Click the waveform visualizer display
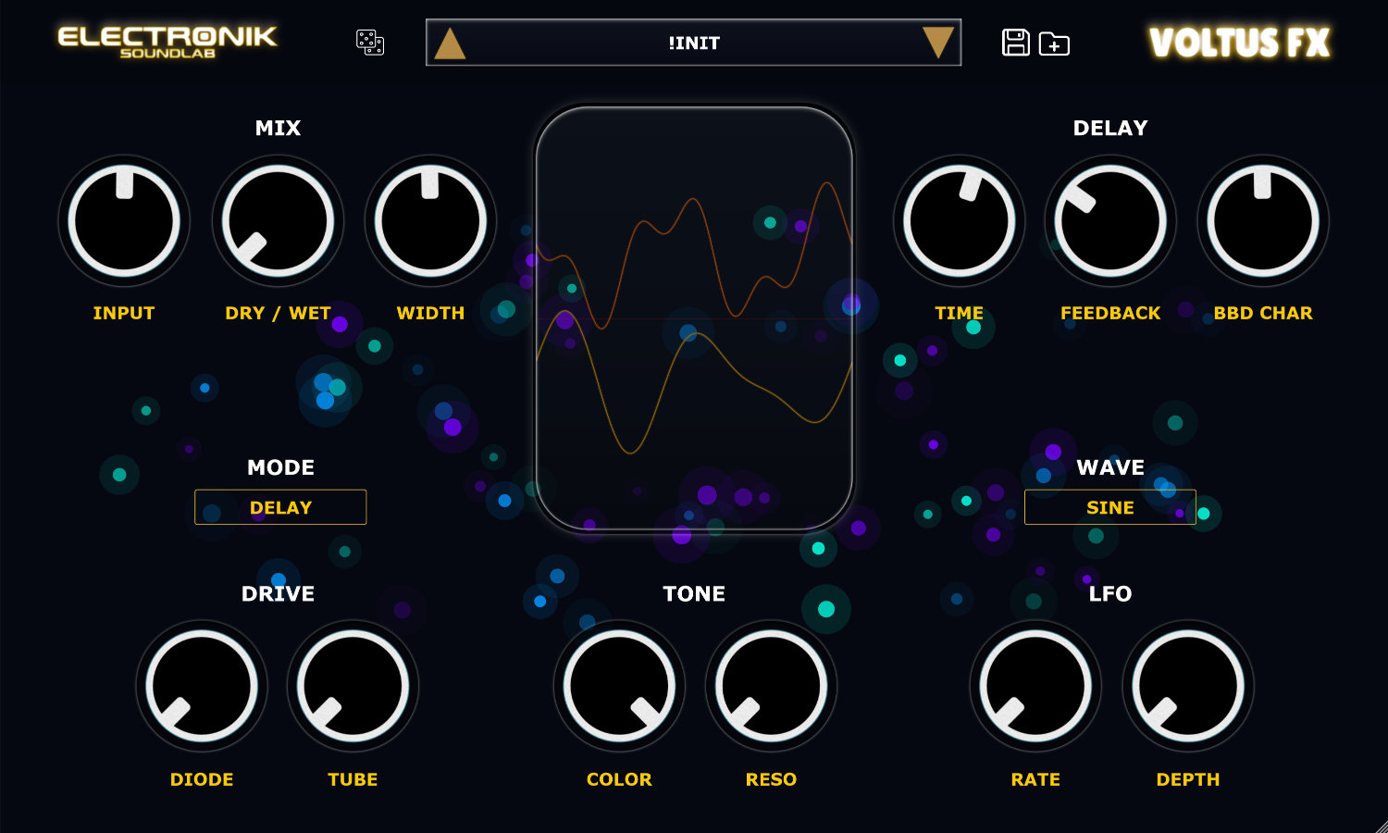Viewport: 1388px width, 833px height. (x=694, y=319)
